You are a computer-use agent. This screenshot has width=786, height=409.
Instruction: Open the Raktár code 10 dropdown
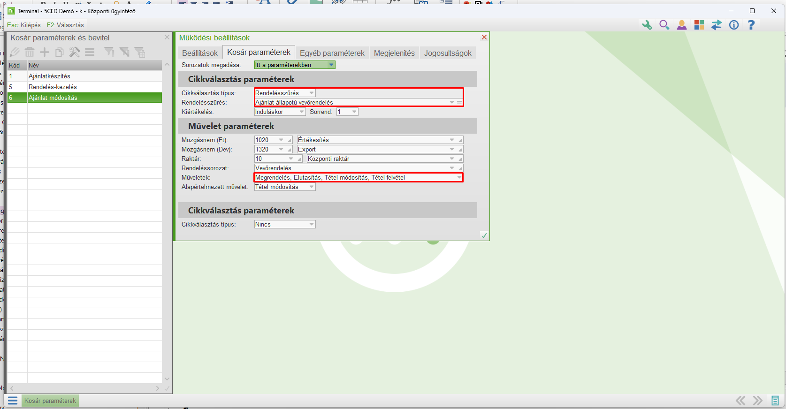291,159
